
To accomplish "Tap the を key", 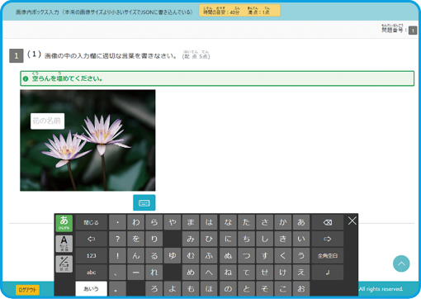I will click(x=135, y=239).
